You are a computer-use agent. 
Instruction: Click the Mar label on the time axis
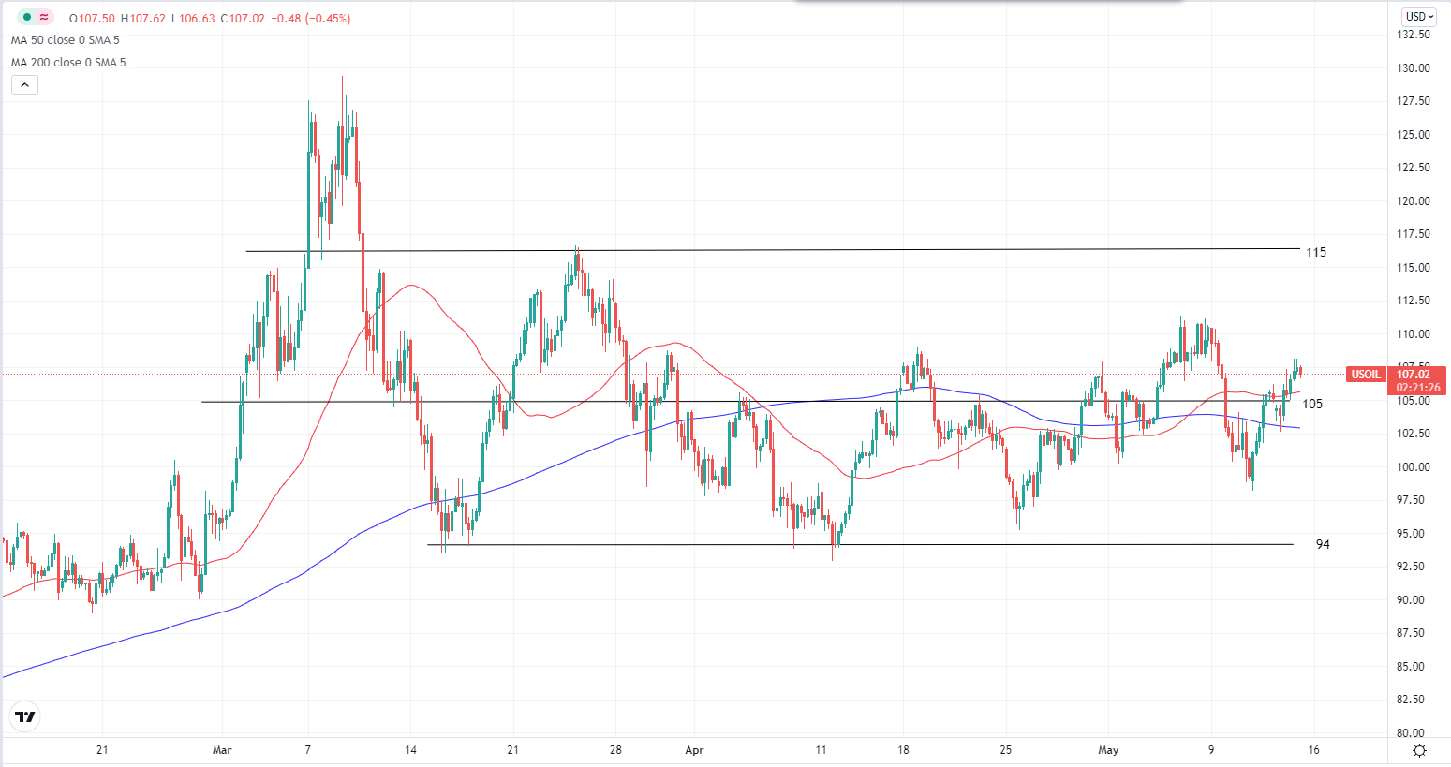[x=222, y=750]
